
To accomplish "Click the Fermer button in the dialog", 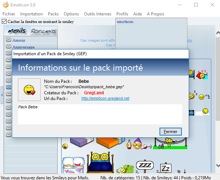I will [170, 132].
